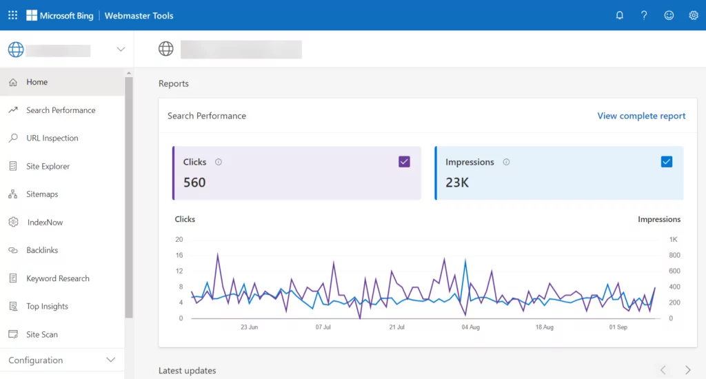Click the 'Latest updates' heading
This screenshot has height=379, width=706.
188,371
